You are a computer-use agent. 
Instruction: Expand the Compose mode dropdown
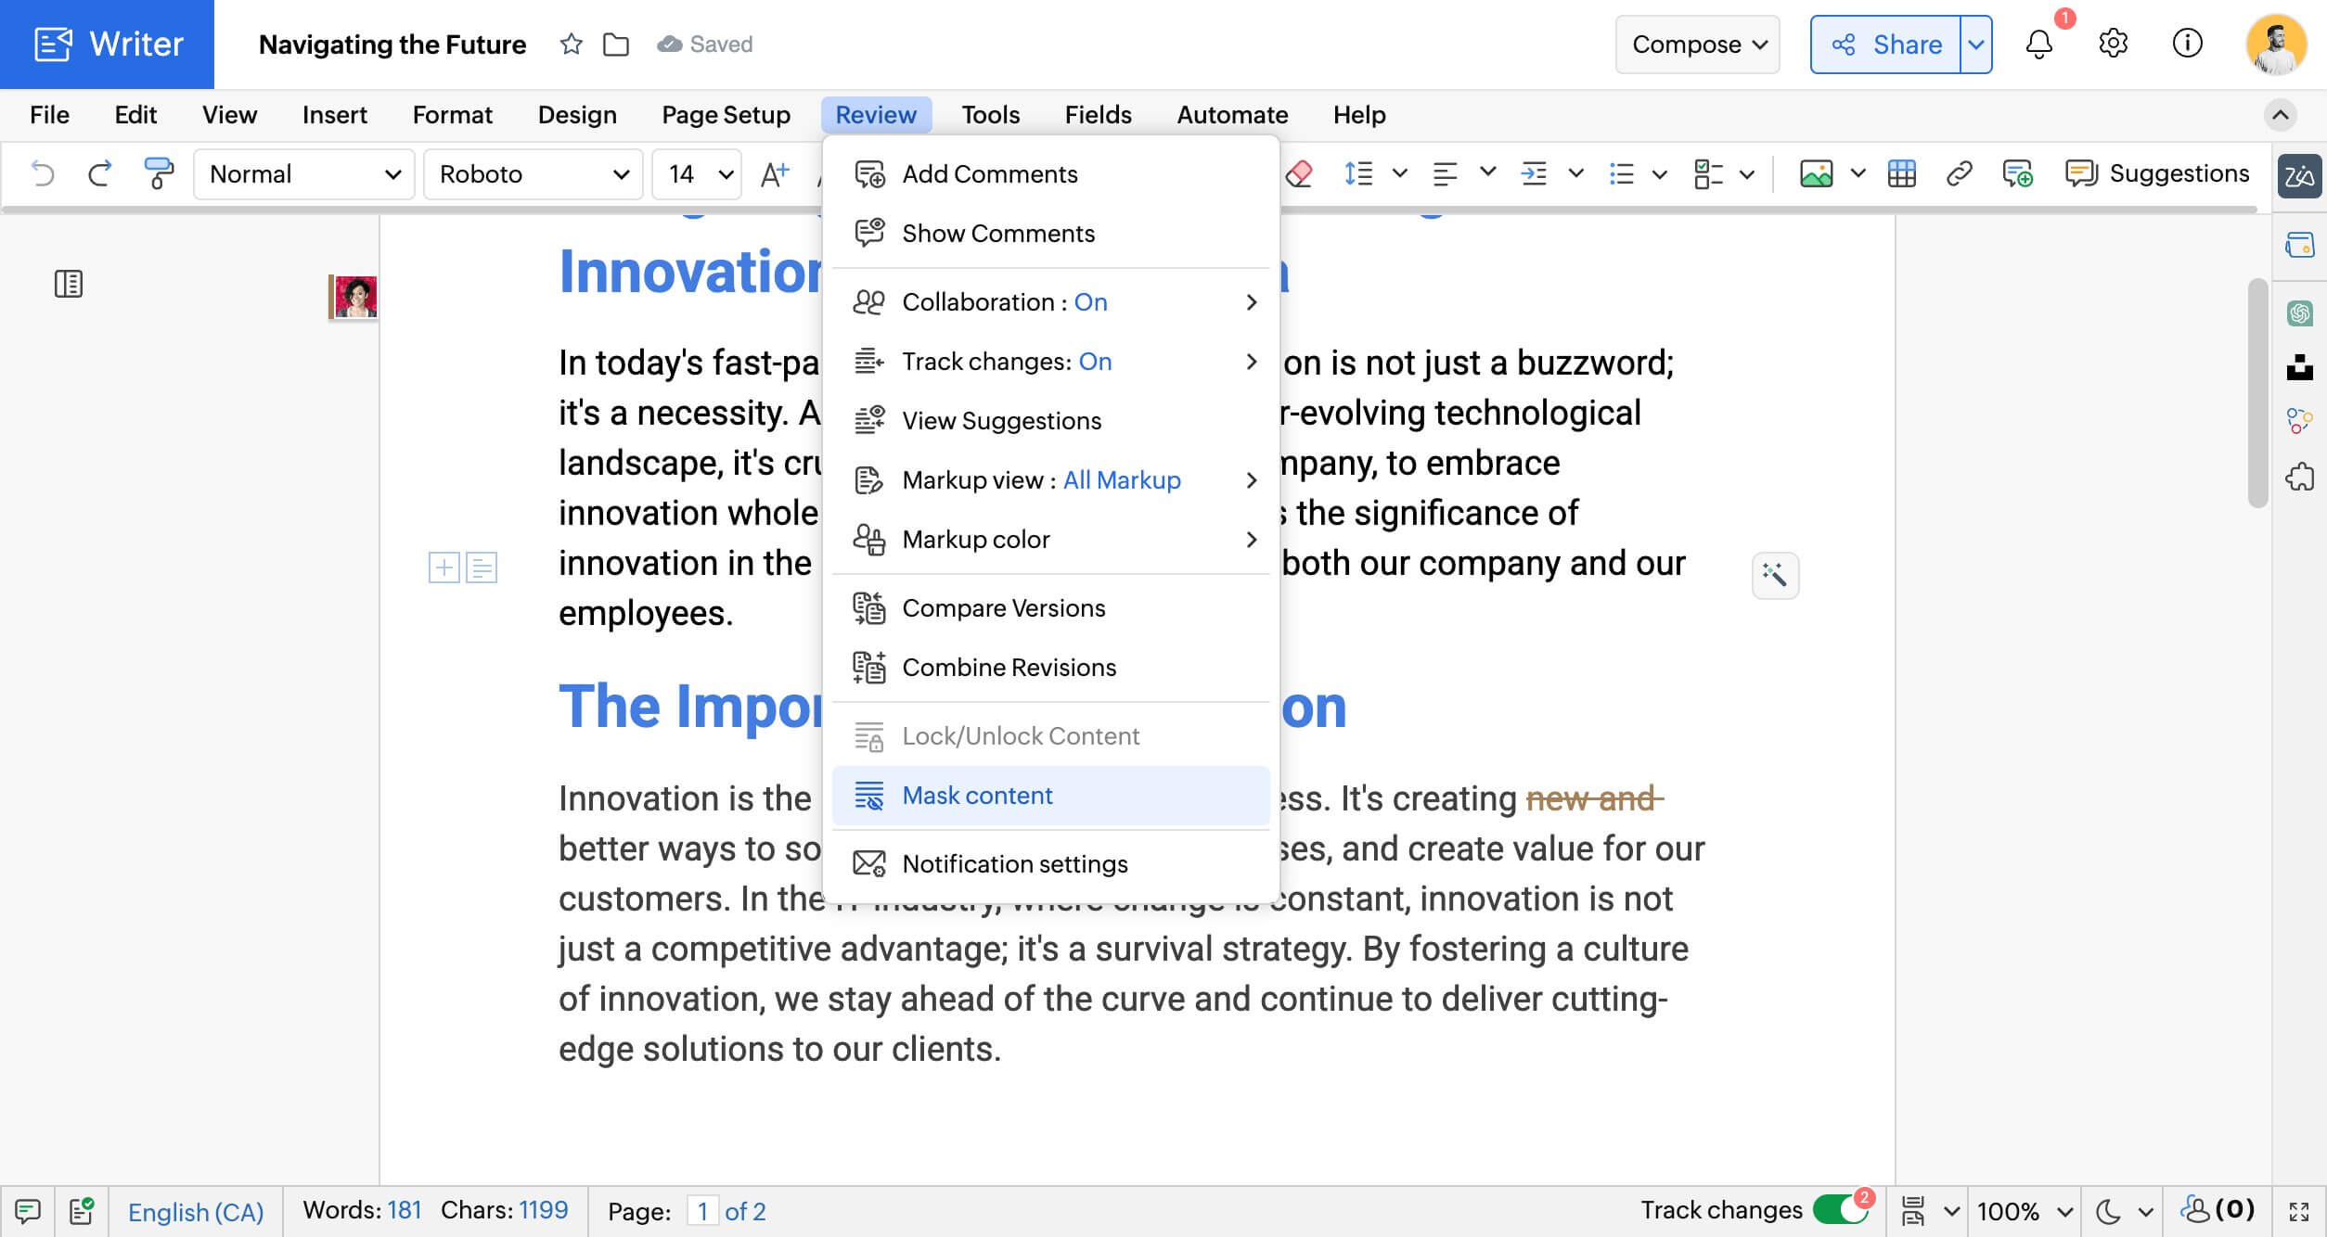[x=1697, y=44]
